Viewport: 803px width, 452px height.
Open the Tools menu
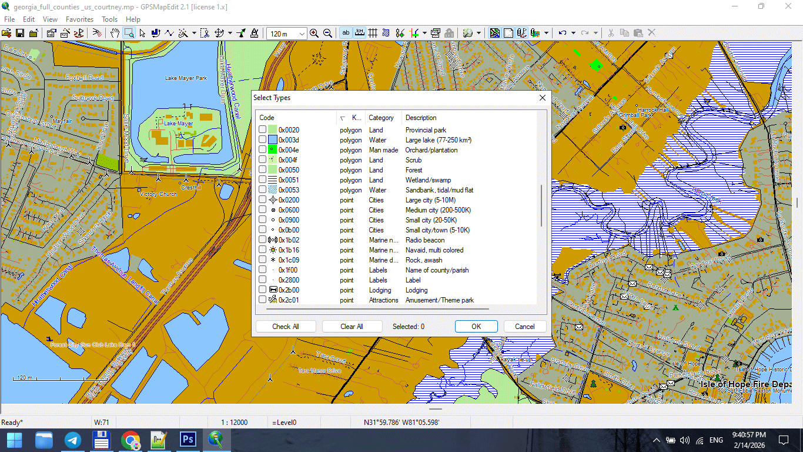(109, 19)
